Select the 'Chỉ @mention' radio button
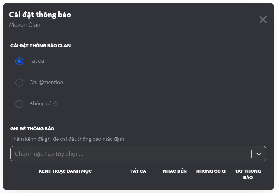The width and height of the screenshot is (277, 193). [x=19, y=83]
